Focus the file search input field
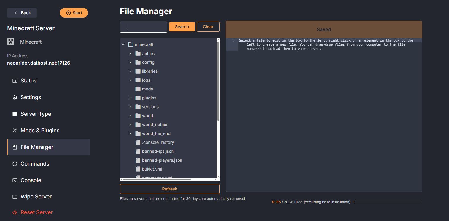 point(144,27)
